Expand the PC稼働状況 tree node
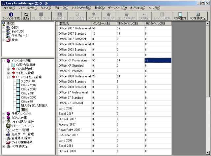Viewport: 211px width, 156px height. point(4,146)
